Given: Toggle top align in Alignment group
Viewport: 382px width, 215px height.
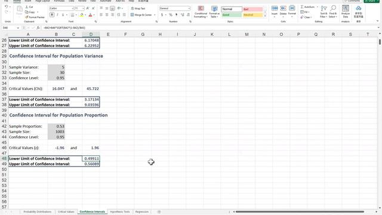Looking at the screenshot, I should click(x=101, y=8).
